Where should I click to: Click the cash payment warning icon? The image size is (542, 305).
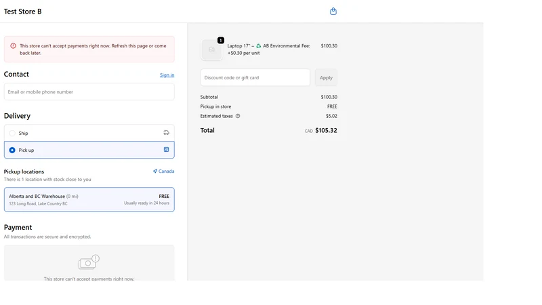[x=89, y=262]
